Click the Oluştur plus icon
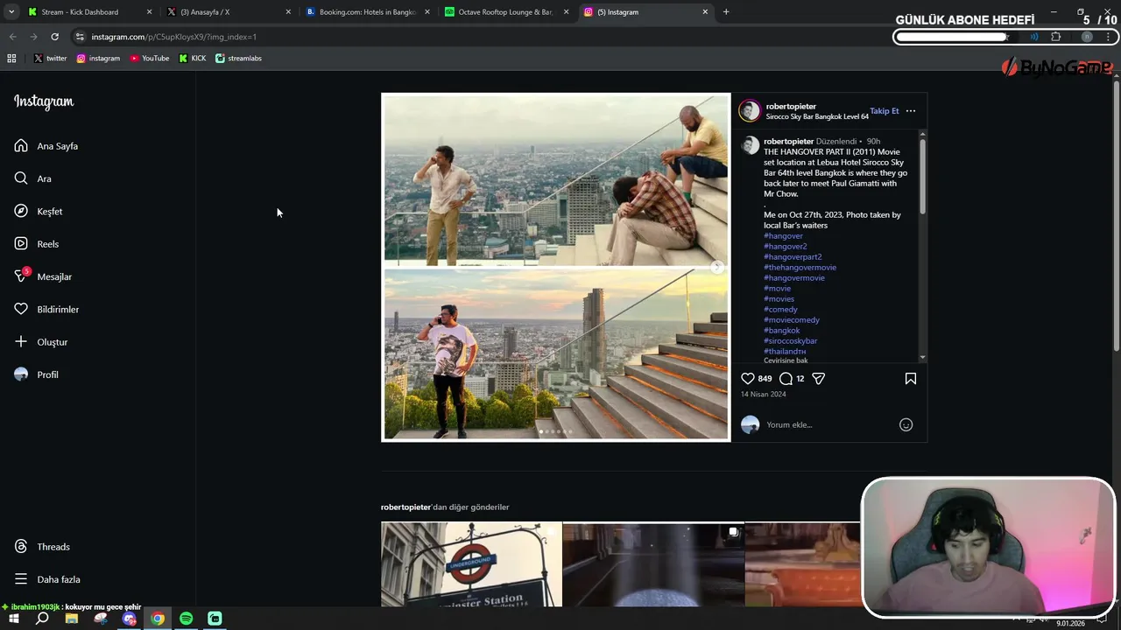Image resolution: width=1121 pixels, height=630 pixels. pos(21,341)
